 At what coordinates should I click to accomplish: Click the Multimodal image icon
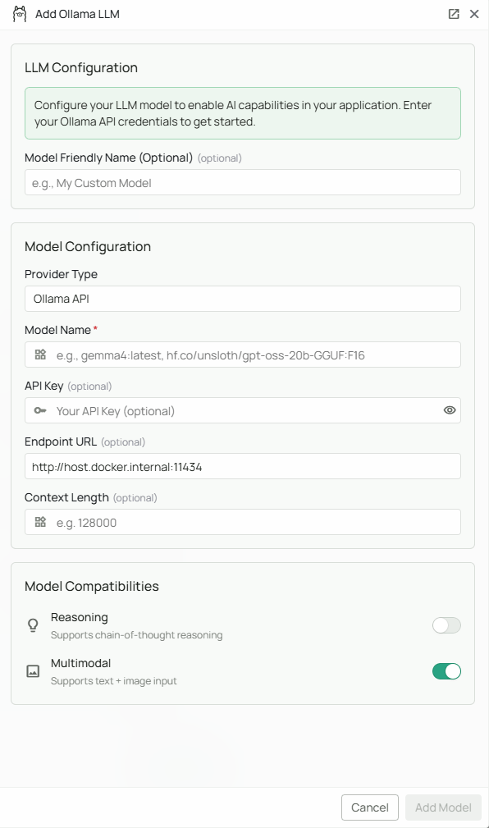tap(33, 671)
